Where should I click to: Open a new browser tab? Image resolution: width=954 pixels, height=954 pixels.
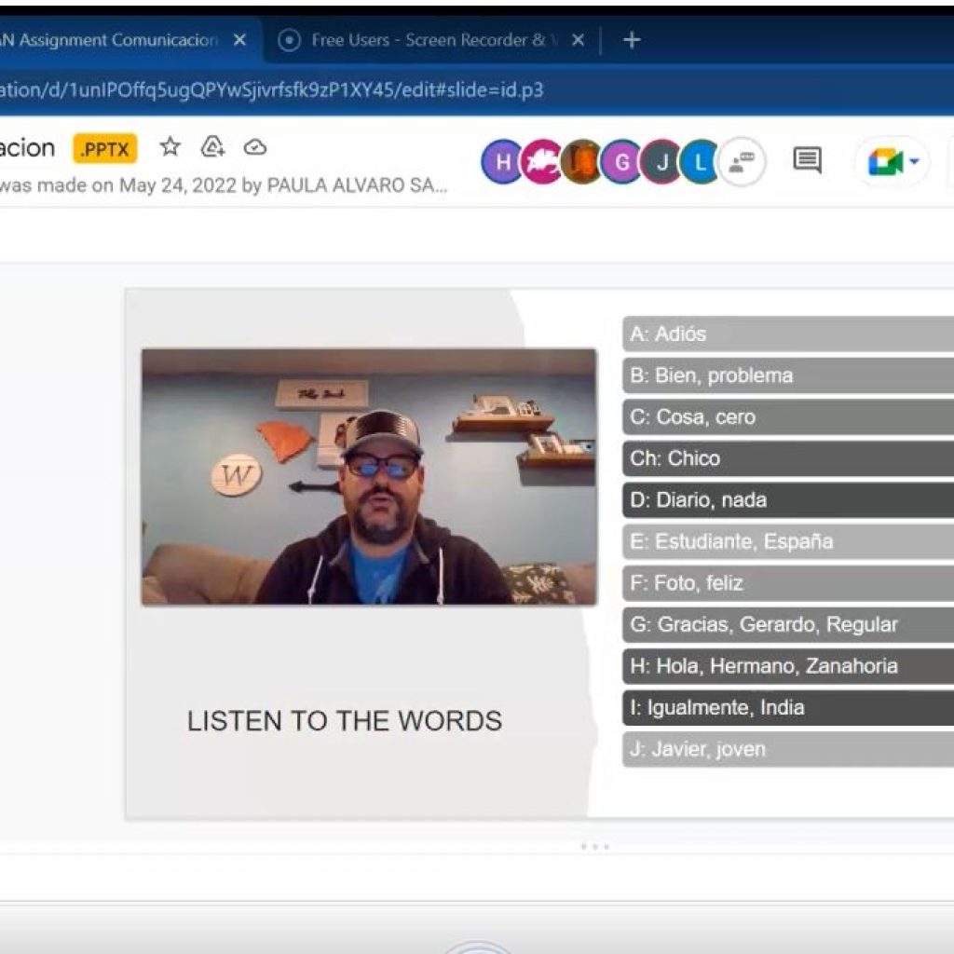pyautogui.click(x=632, y=40)
